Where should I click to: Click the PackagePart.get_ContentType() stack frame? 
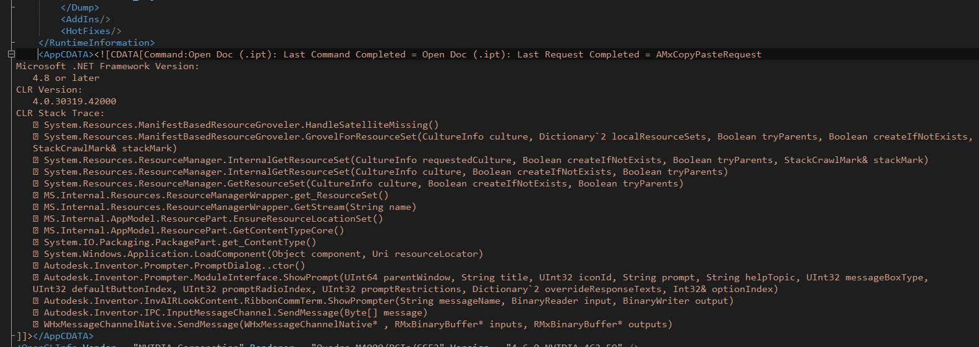[179, 242]
